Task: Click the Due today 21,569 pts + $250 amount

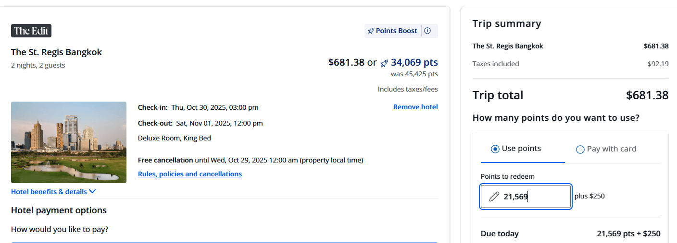Action: [628, 234]
